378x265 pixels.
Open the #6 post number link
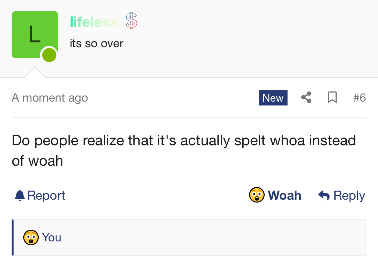tap(359, 98)
